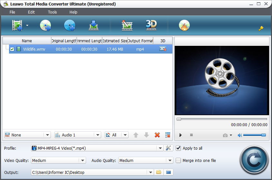
Task: Move the selected file down
Action: point(146,135)
